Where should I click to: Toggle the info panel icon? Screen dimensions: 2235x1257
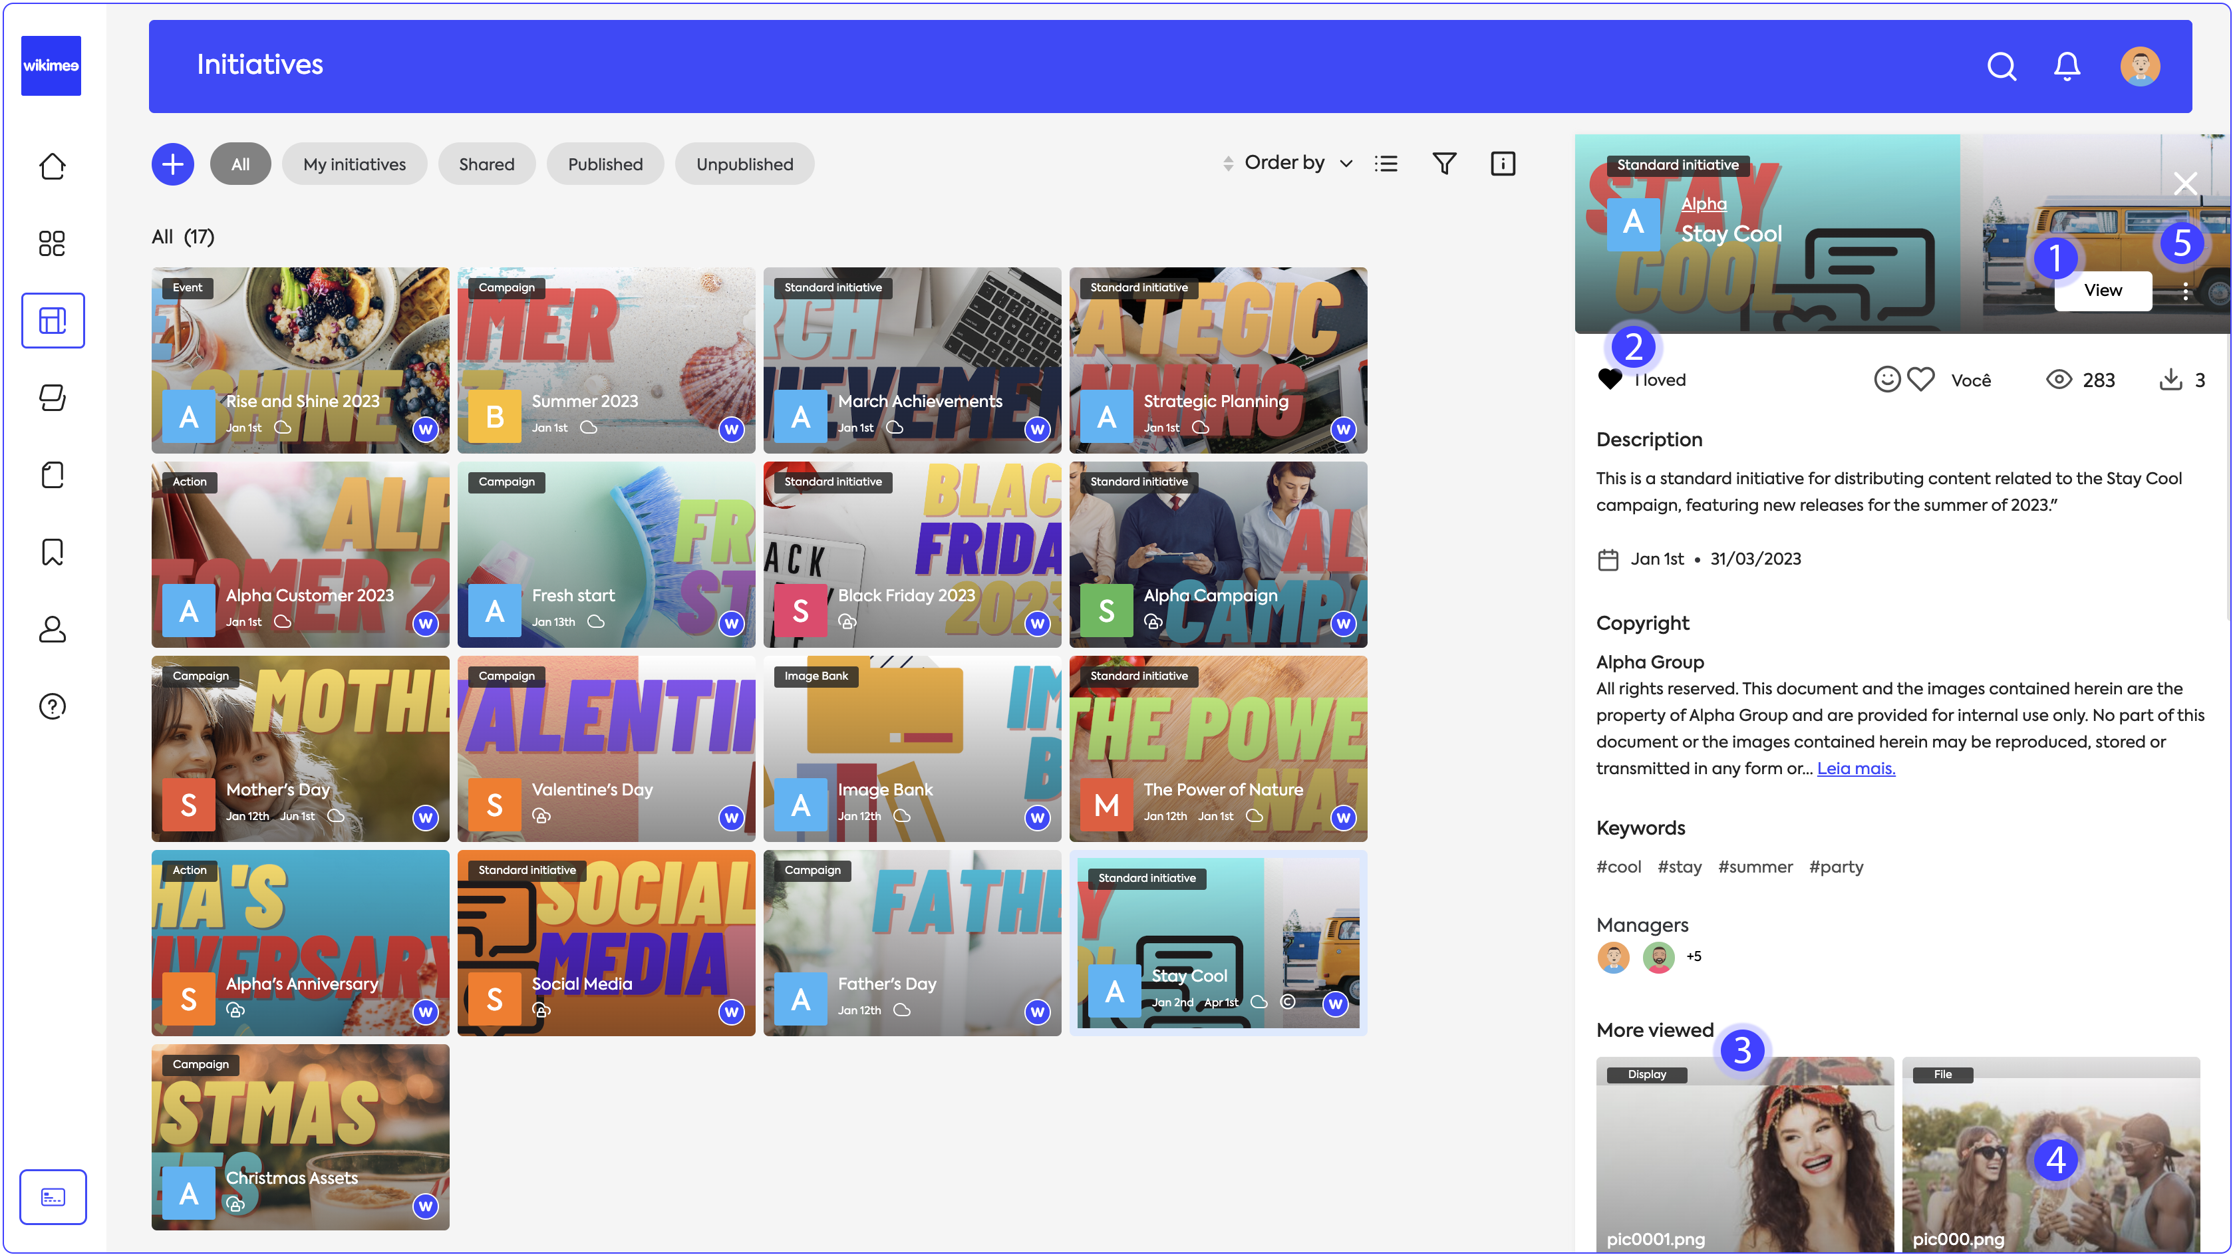click(x=1502, y=163)
